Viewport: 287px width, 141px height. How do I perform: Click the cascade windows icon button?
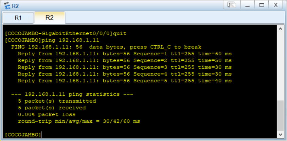point(232,5)
